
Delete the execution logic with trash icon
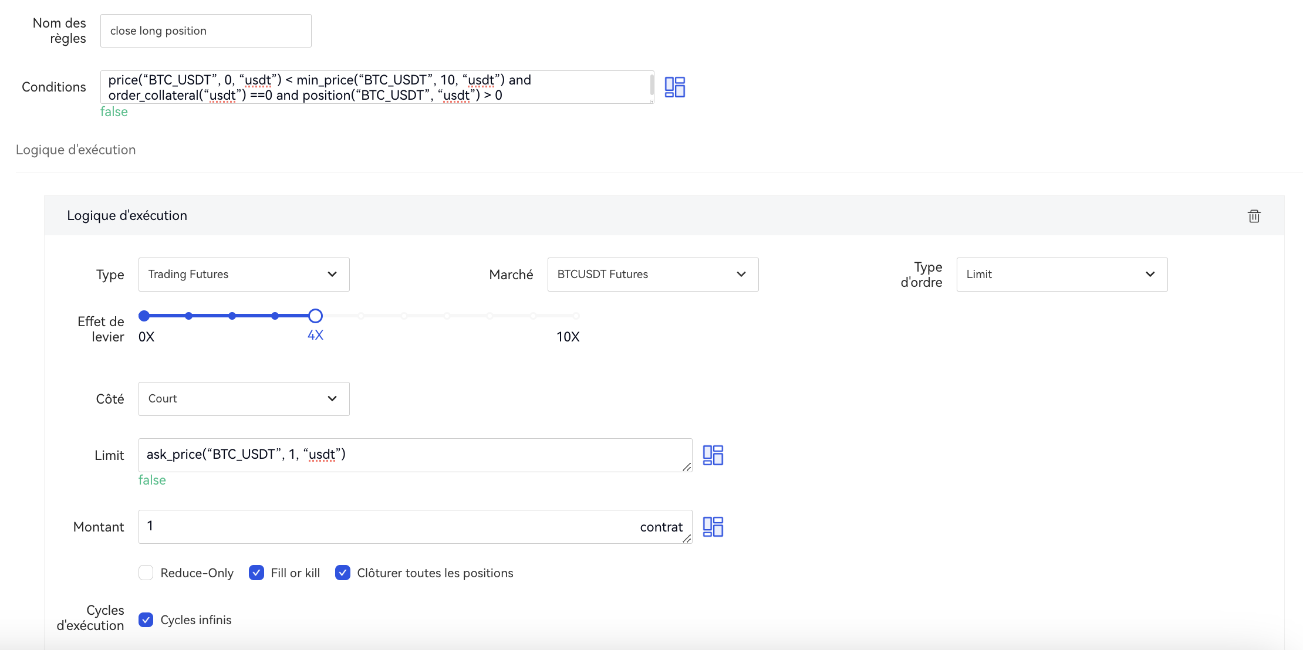(1254, 216)
